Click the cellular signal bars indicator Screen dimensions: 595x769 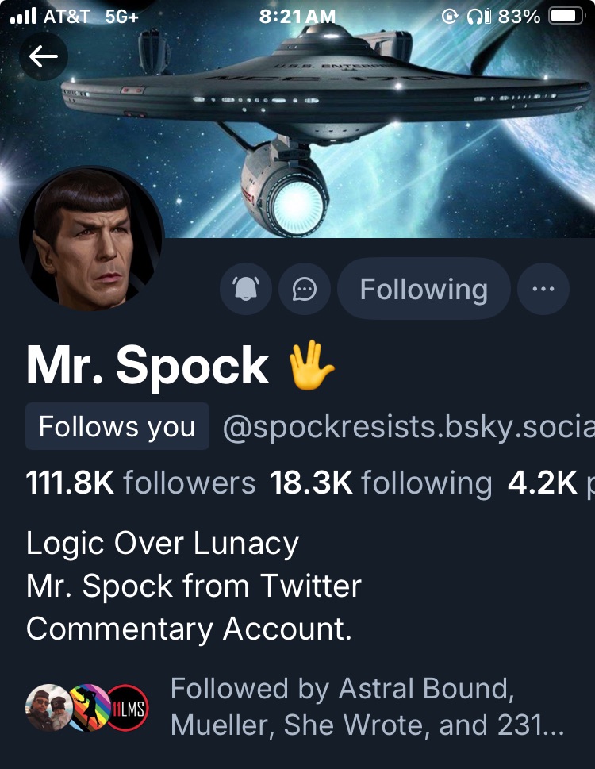pos(24,17)
